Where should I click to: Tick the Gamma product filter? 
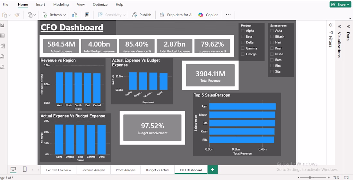[x=243, y=48]
